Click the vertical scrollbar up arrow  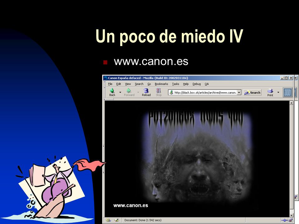tap(292, 103)
